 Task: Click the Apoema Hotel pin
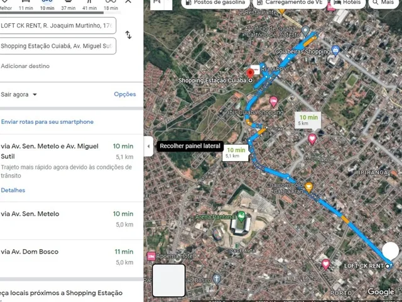pos(151,256)
